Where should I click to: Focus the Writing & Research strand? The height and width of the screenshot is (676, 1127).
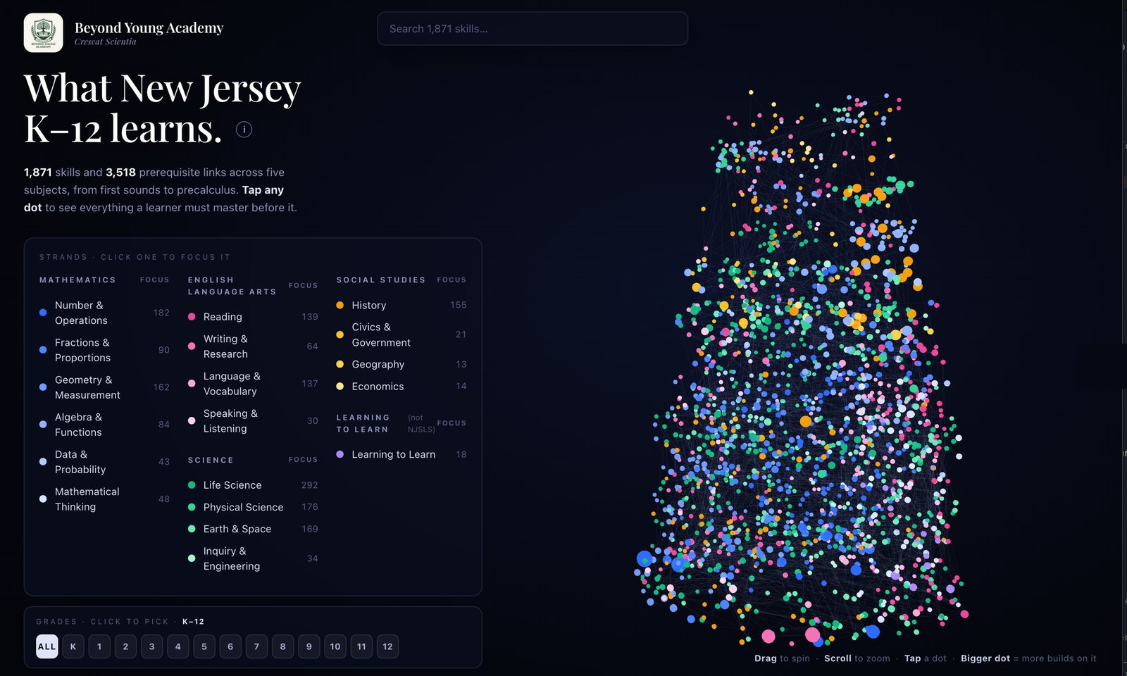coord(253,346)
